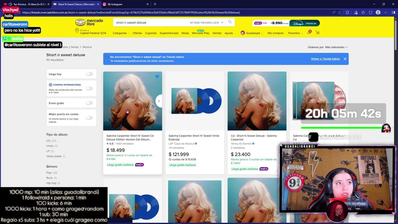
Task: Open browser extensions puzzle icon
Action: point(347,12)
